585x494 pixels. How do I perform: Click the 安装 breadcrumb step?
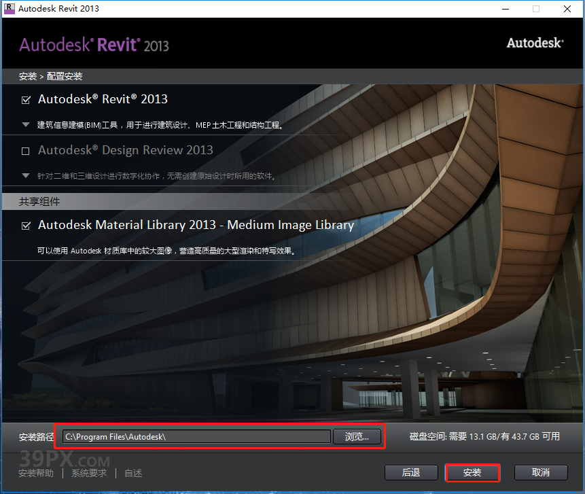point(27,76)
